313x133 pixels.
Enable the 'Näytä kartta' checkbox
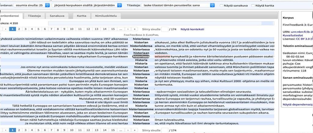253,6
